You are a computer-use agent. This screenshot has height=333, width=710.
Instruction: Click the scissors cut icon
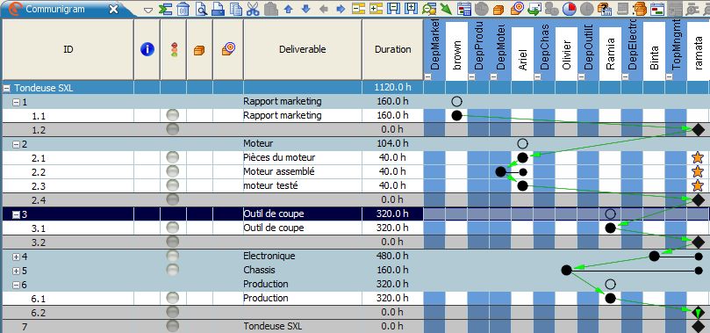click(253, 9)
